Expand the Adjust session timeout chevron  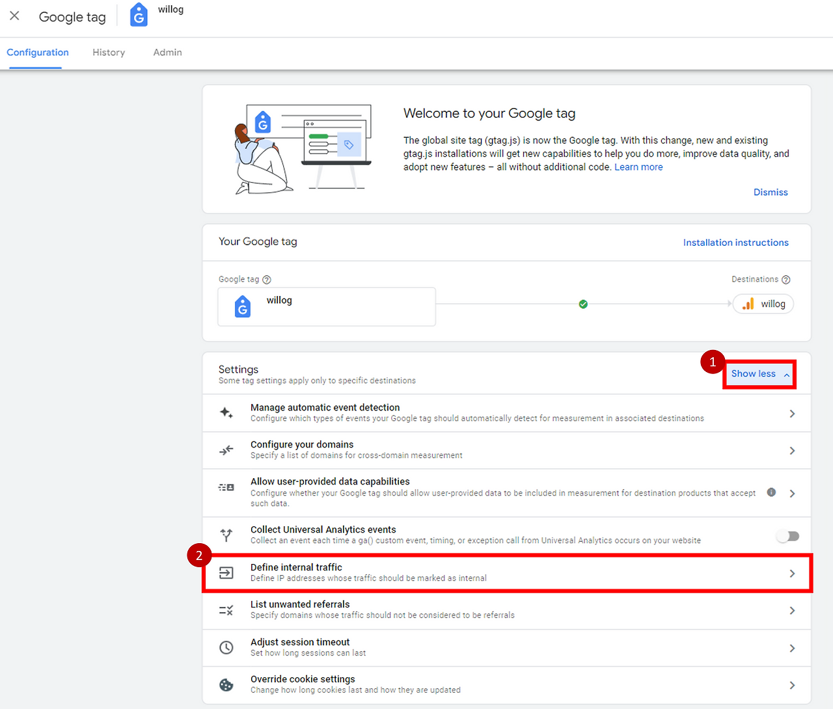tap(792, 649)
